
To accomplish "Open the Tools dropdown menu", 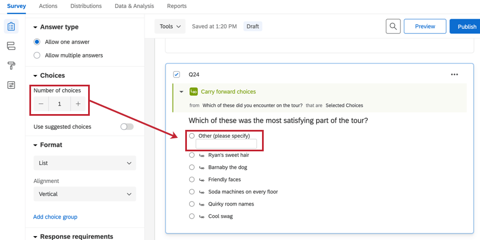I will click(169, 27).
